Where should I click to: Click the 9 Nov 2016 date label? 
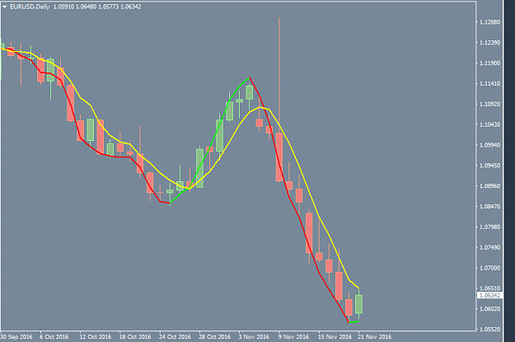point(293,337)
